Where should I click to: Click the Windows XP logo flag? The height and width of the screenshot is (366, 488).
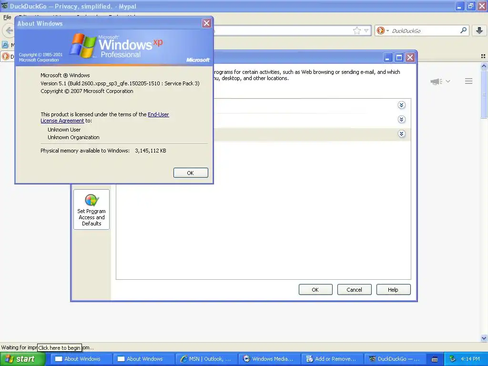(83, 46)
